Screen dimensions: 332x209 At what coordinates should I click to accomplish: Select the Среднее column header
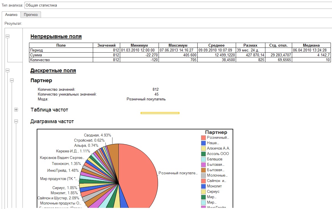(217, 45)
